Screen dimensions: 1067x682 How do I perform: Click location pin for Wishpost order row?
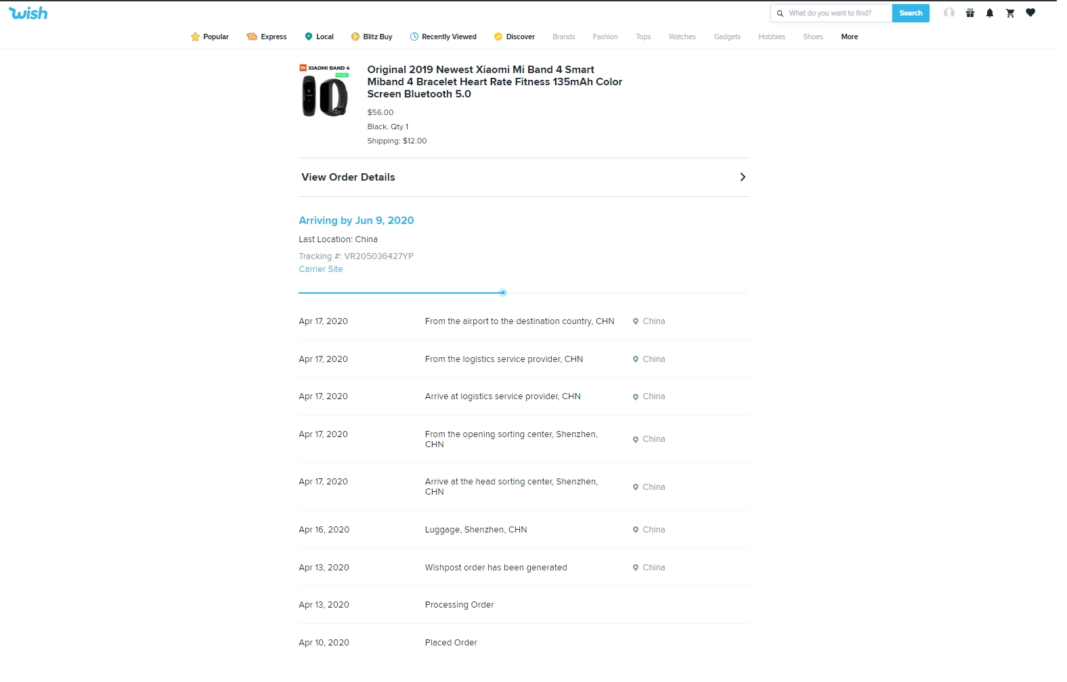(x=636, y=568)
